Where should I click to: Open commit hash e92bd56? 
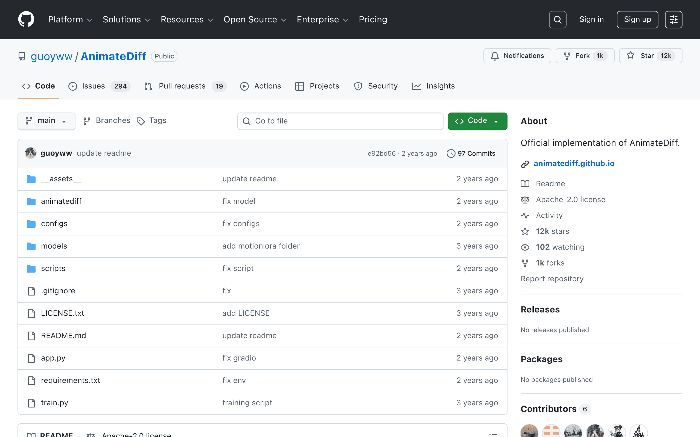pos(381,153)
